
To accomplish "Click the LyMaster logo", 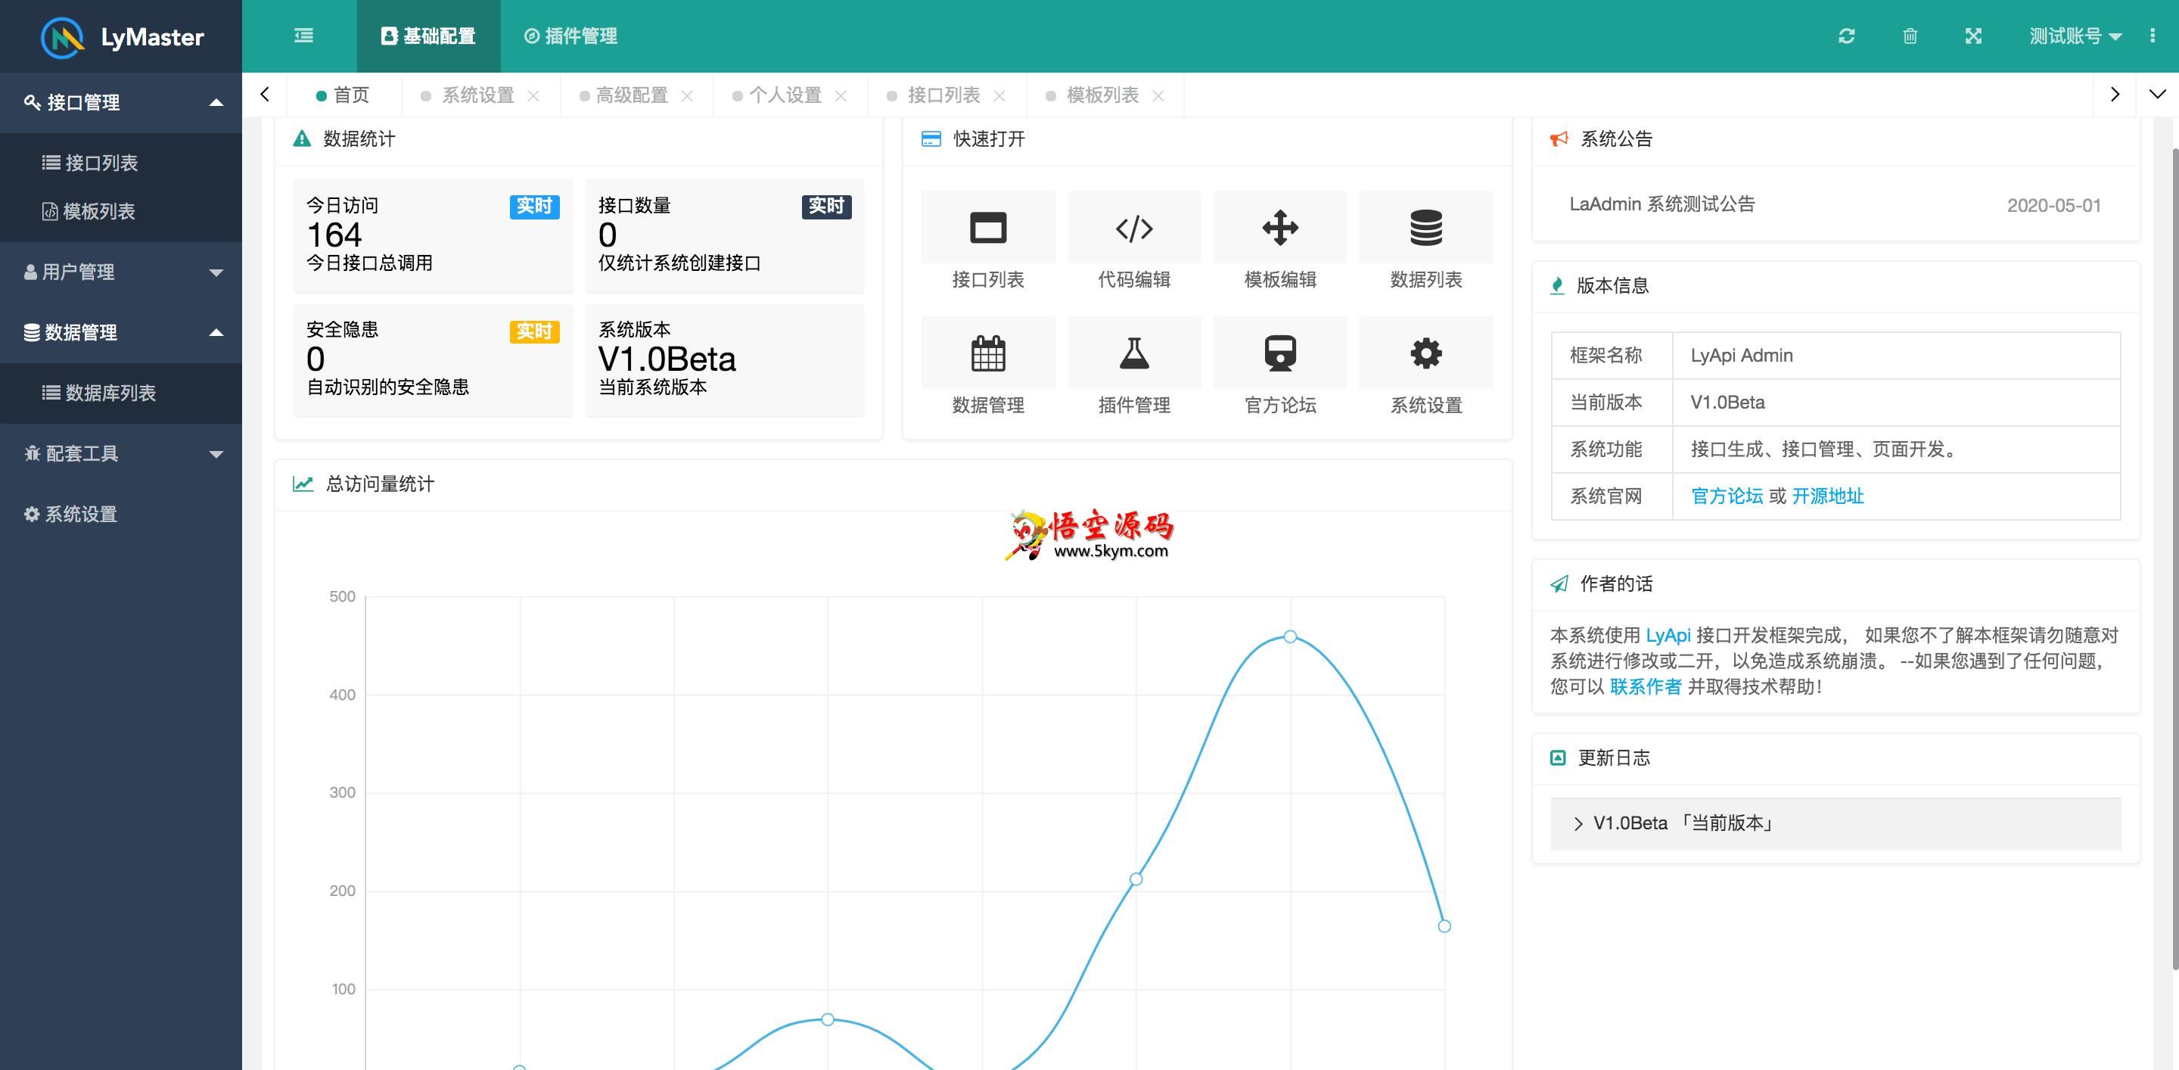I will click(x=123, y=37).
